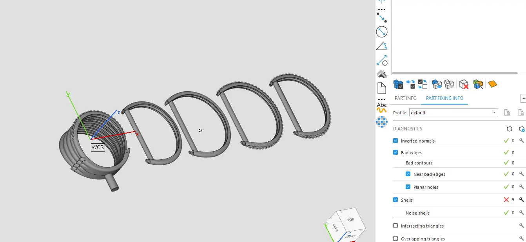
Task: Click the select all parts cubes icon
Action: [398, 84]
